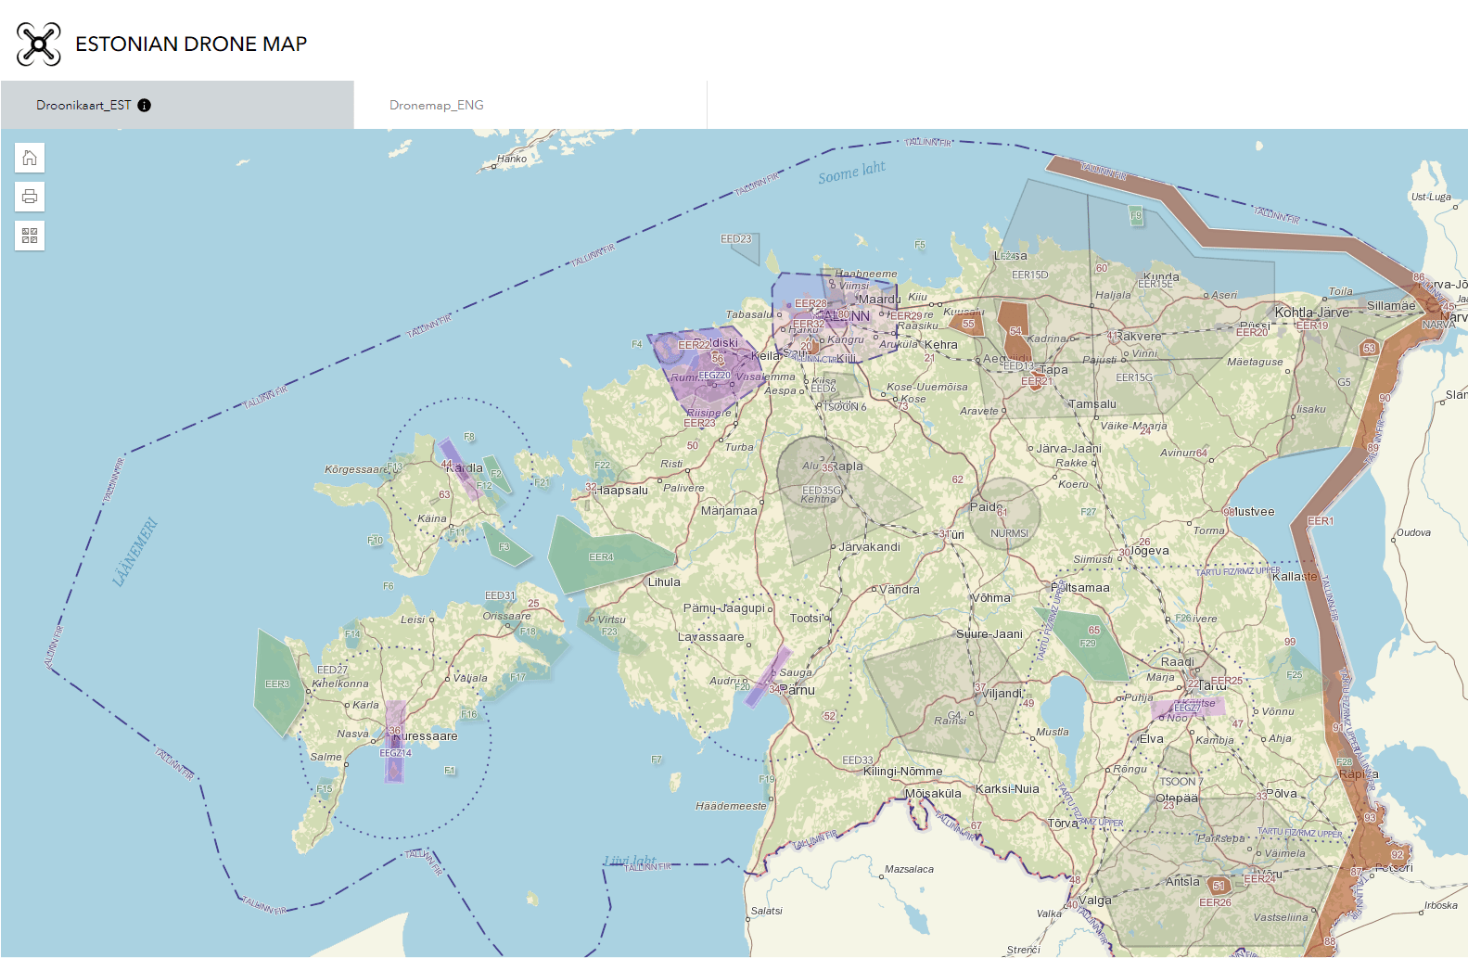
Task: Click the Kõrgessaare label on Hiiumaa
Action: [x=356, y=469]
